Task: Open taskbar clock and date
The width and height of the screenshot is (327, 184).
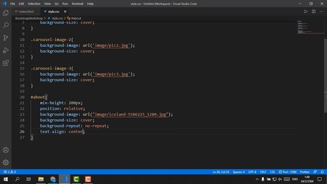Action: (307, 179)
